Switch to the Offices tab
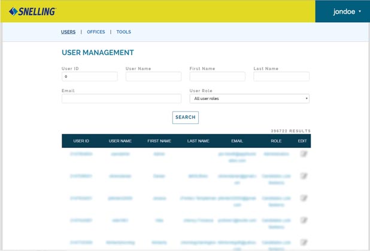The width and height of the screenshot is (370, 251). click(x=96, y=32)
